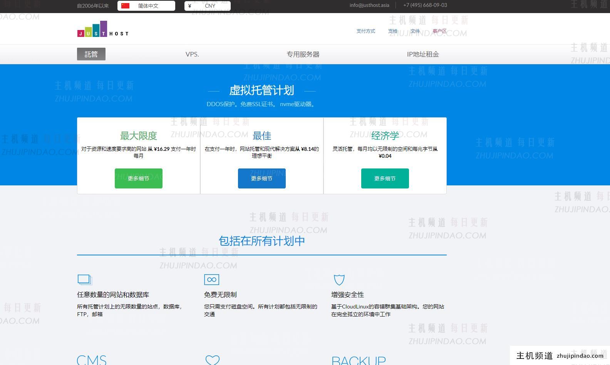Click the CMS graphic at bottom

pos(92,360)
